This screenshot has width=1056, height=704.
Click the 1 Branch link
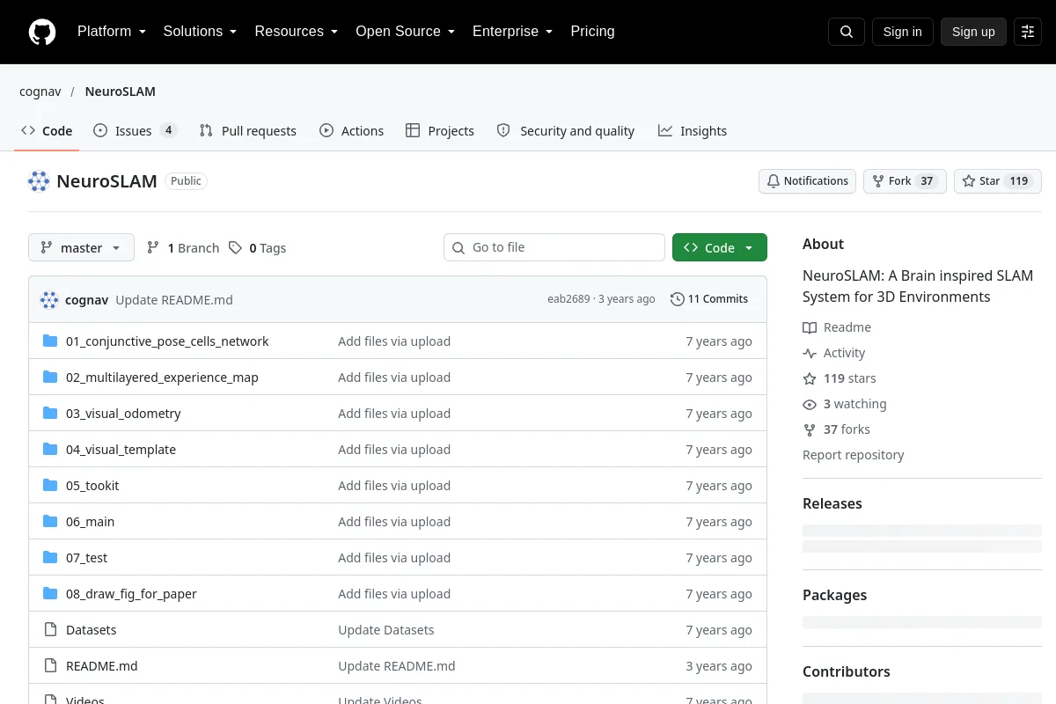183,248
